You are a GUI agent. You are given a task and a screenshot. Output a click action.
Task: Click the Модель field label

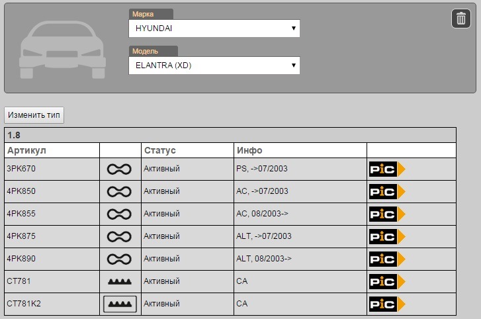(145, 51)
